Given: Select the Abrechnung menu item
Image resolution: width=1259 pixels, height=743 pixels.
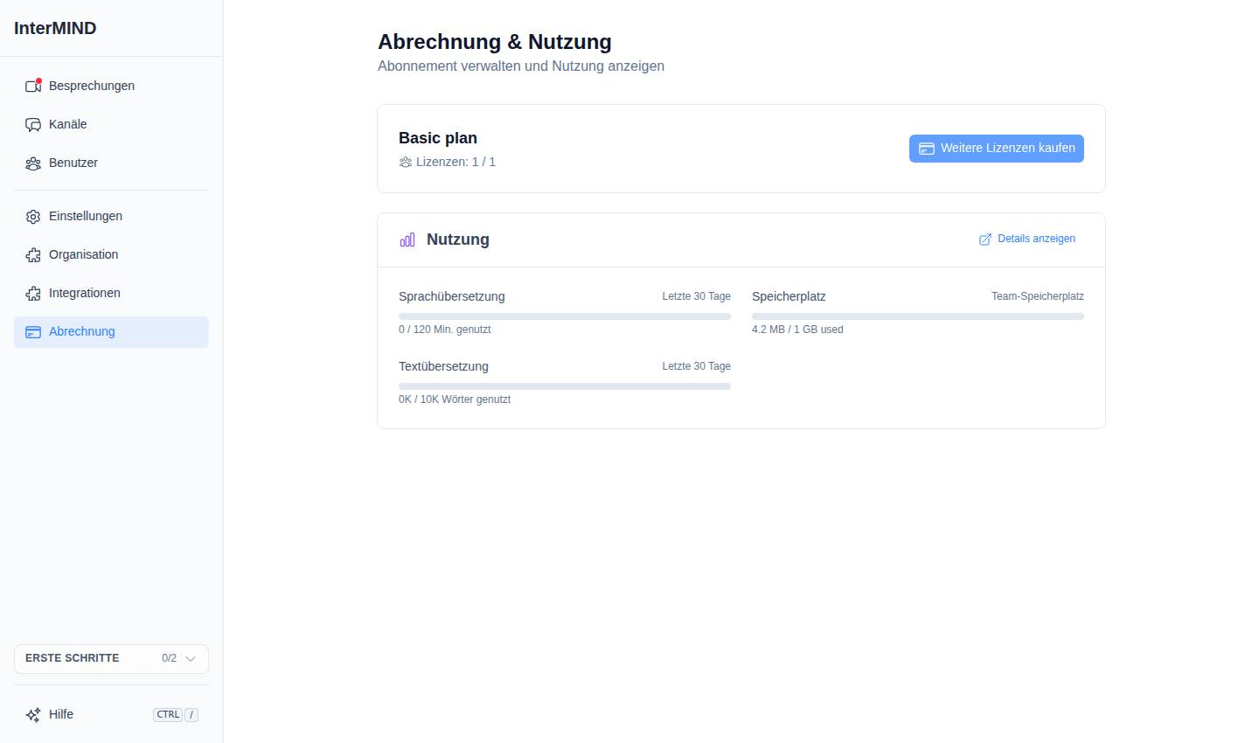Looking at the screenshot, I should click(x=111, y=331).
